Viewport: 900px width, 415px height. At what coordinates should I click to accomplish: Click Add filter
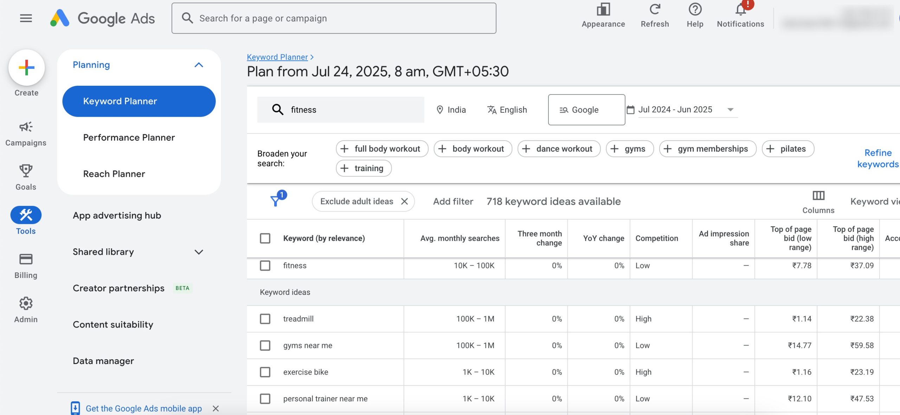453,201
